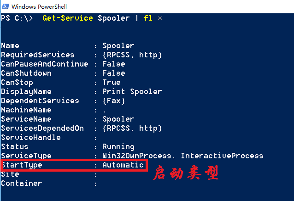Click the small x mark after fl
The image size is (294, 201).
159,18
